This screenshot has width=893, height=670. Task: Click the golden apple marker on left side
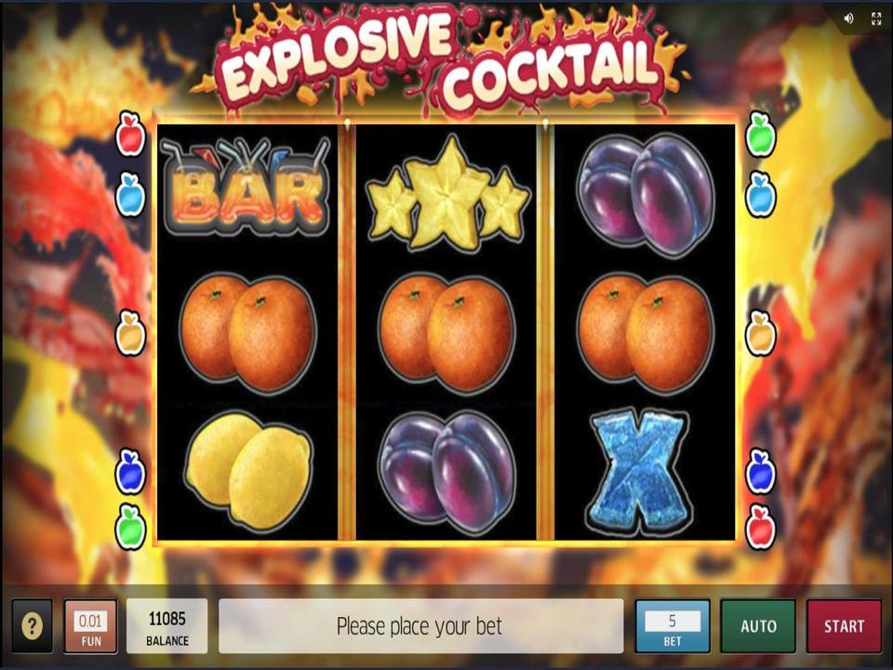[x=131, y=333]
